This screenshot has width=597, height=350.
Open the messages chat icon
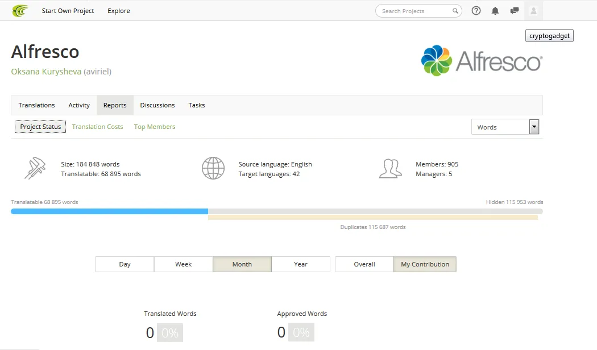[x=515, y=11]
